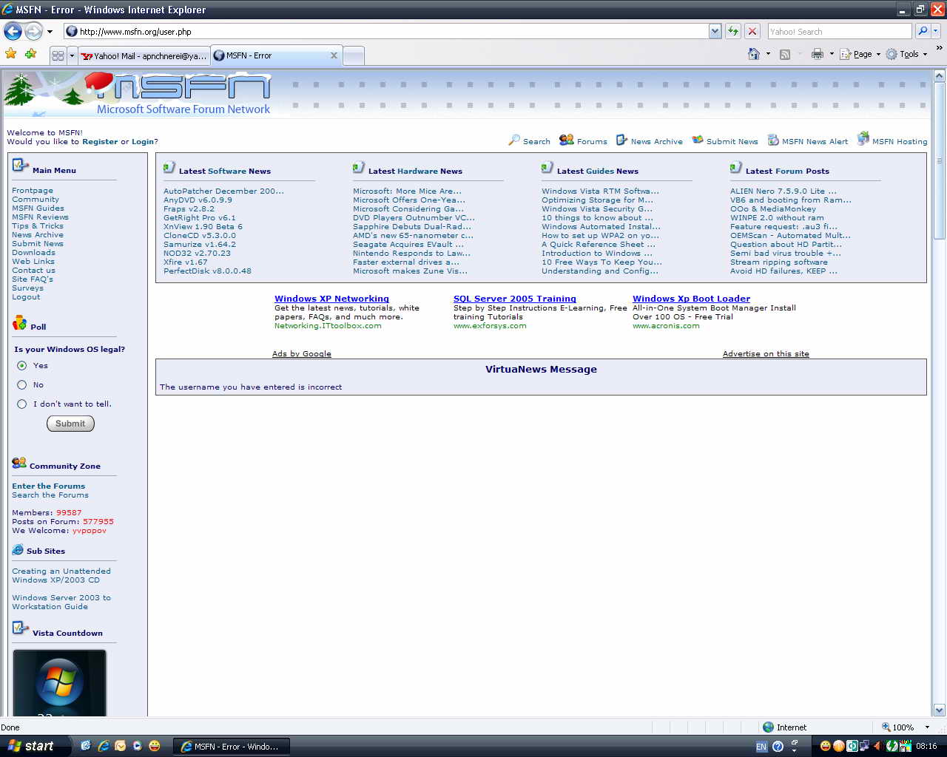Select the Yes poll option
This screenshot has width=947, height=757.
tap(21, 365)
